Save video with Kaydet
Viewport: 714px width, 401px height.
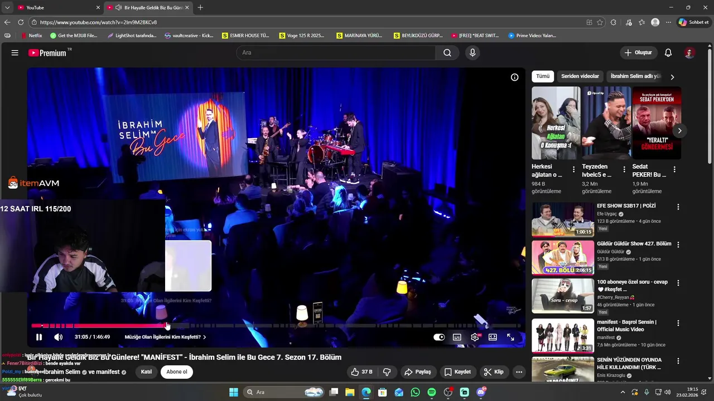pos(458,372)
